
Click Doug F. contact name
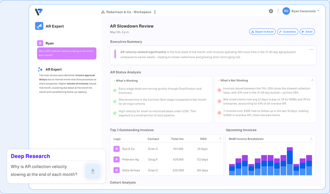click(153, 159)
